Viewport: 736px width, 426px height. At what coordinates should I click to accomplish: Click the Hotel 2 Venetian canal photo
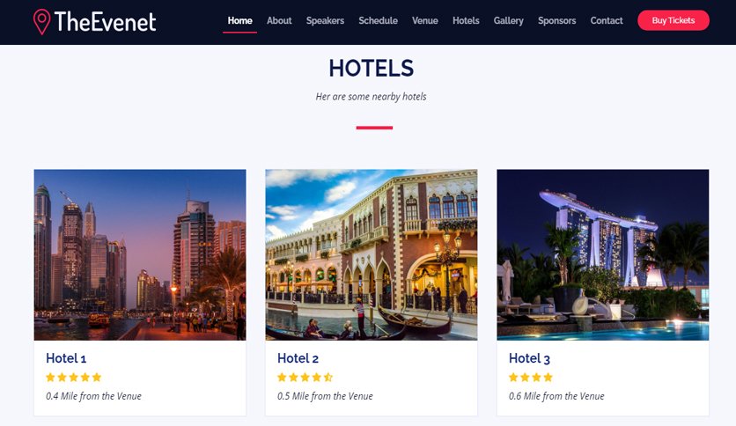click(x=372, y=254)
